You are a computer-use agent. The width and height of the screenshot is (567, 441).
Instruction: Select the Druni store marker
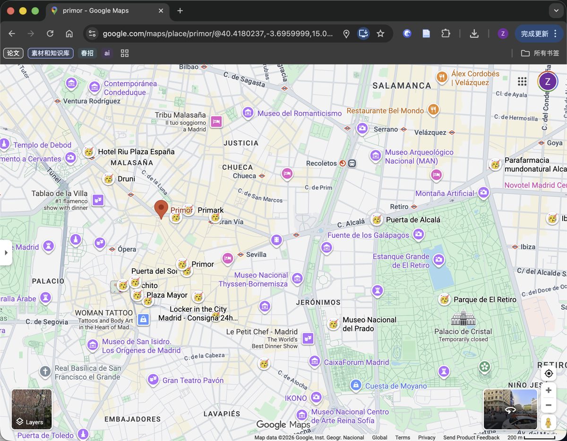[x=109, y=179]
